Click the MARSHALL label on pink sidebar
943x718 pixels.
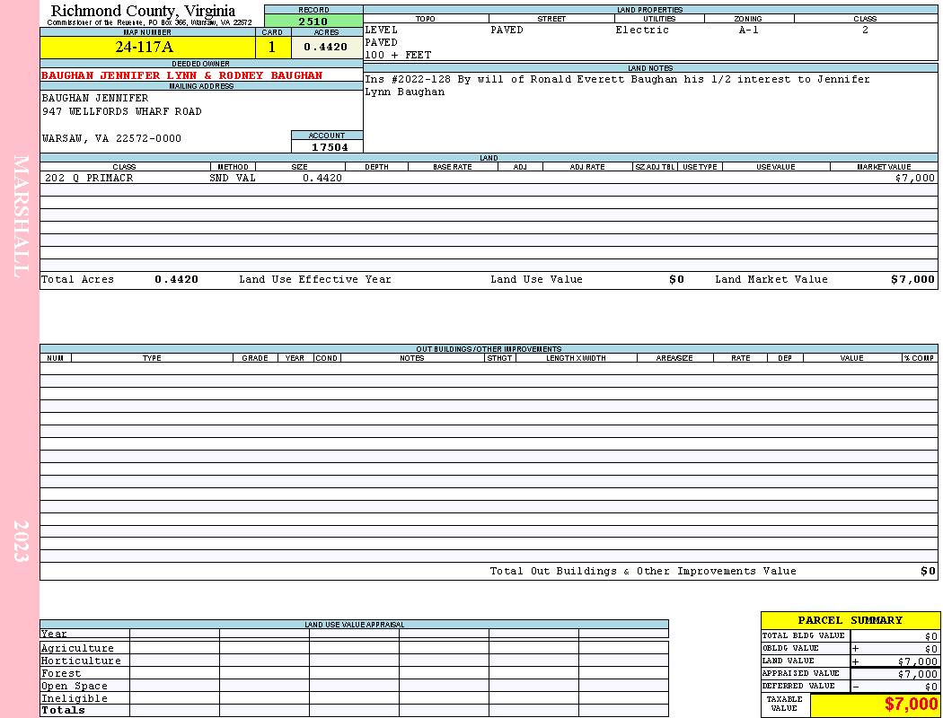click(x=21, y=216)
